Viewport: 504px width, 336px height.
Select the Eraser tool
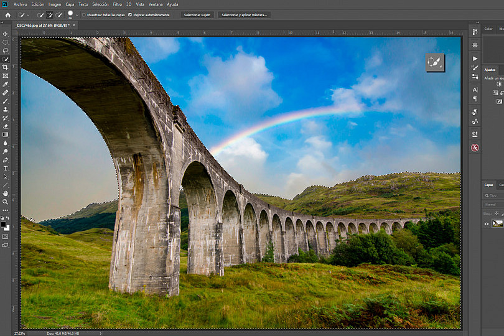coord(5,126)
